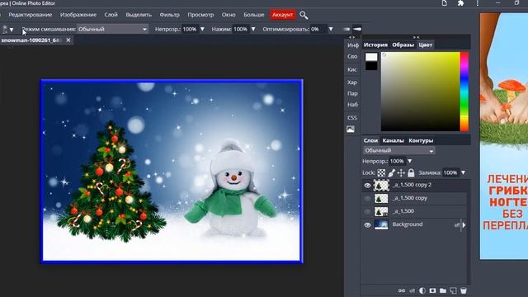The image size is (528, 297).
Task: Open the Больше menu
Action: (254, 15)
